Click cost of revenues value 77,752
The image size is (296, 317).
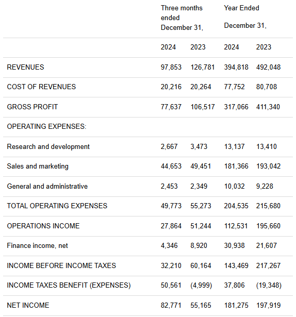pyautogui.click(x=234, y=87)
